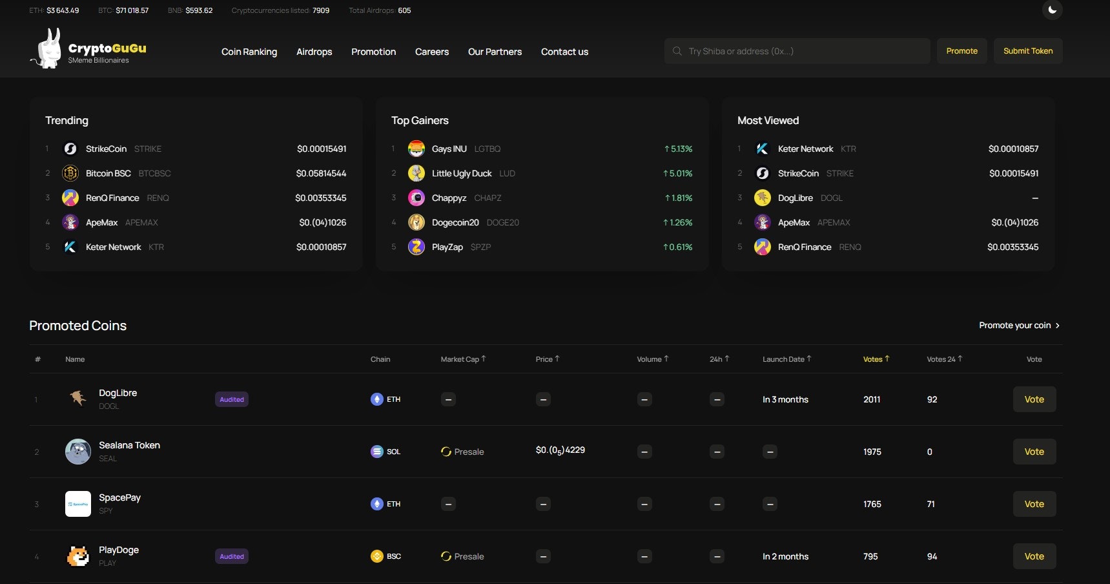The image size is (1110, 584).
Task: Click BSC chain icon in PlayDoge row
Action: [x=377, y=556]
